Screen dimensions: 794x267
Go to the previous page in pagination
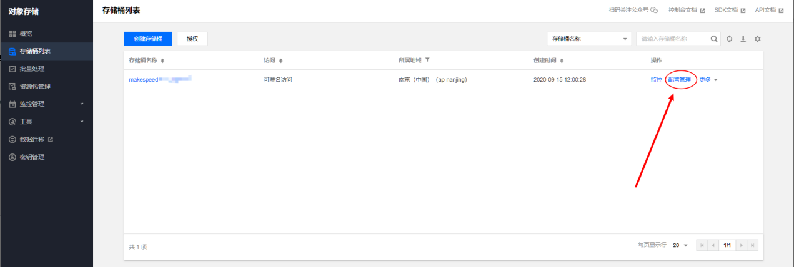(x=713, y=246)
